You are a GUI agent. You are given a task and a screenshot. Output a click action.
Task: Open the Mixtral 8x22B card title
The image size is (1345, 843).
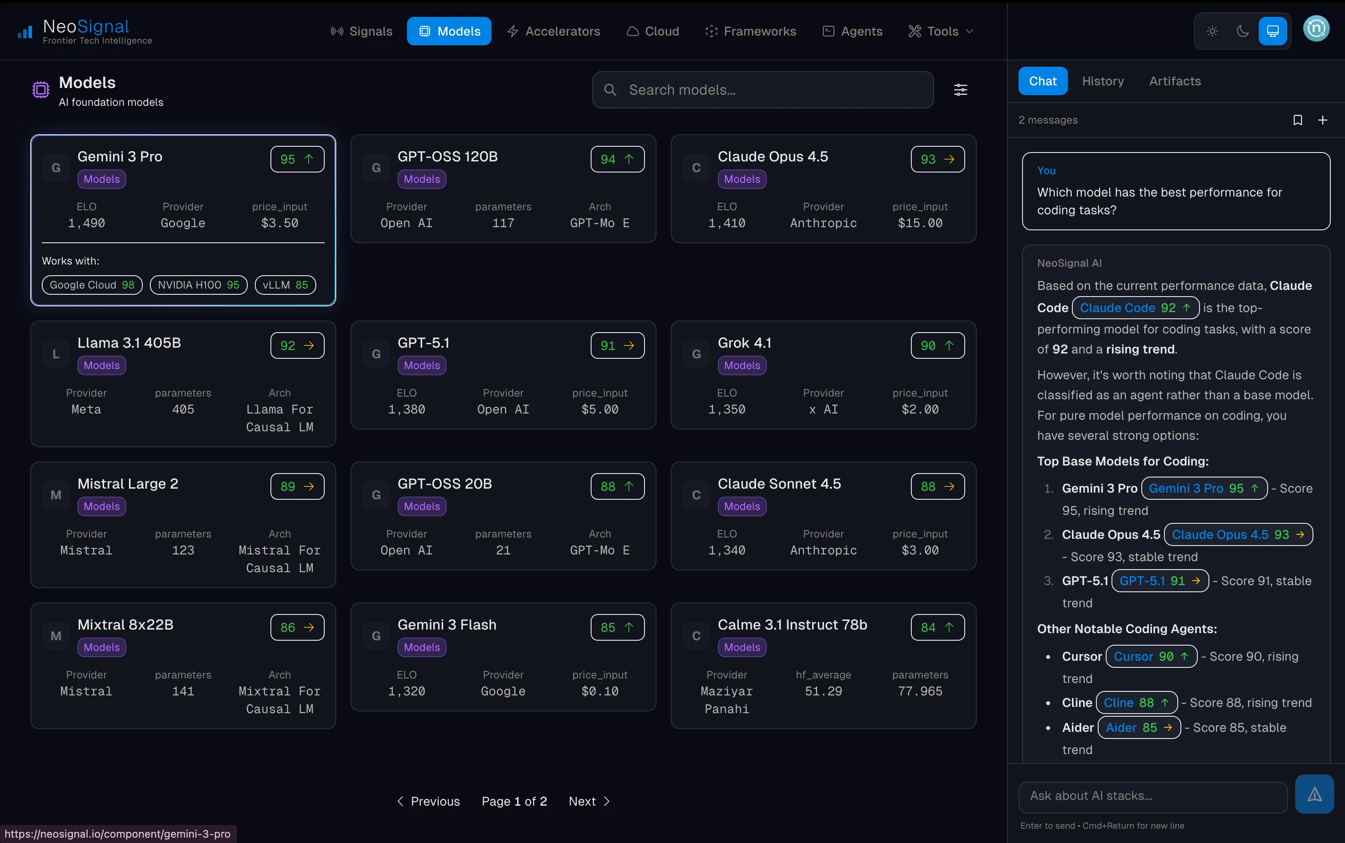coord(125,625)
